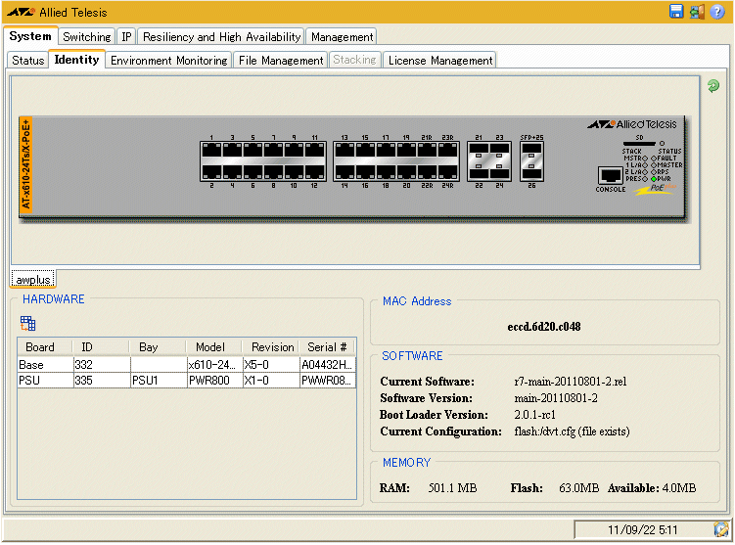
Task: Select the Identity sub-tab
Action: [77, 60]
